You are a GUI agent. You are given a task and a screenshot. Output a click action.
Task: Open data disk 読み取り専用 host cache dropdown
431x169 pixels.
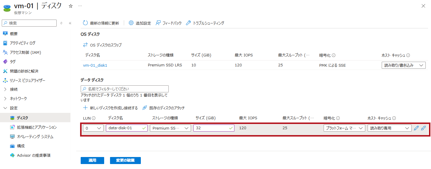(x=389, y=128)
